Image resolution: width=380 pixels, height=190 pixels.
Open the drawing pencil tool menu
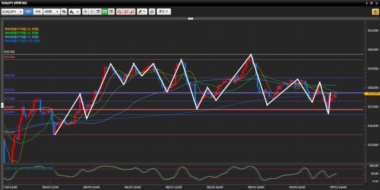[142, 12]
